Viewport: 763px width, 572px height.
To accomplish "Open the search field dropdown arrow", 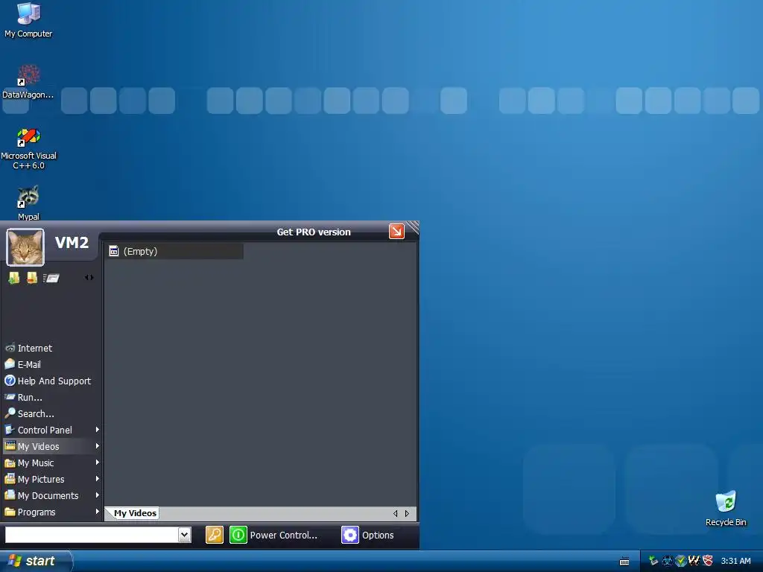I will 185,535.
